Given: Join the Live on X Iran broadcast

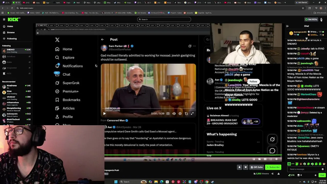Looking at the screenshot, I should pyautogui.click(x=233, y=120).
